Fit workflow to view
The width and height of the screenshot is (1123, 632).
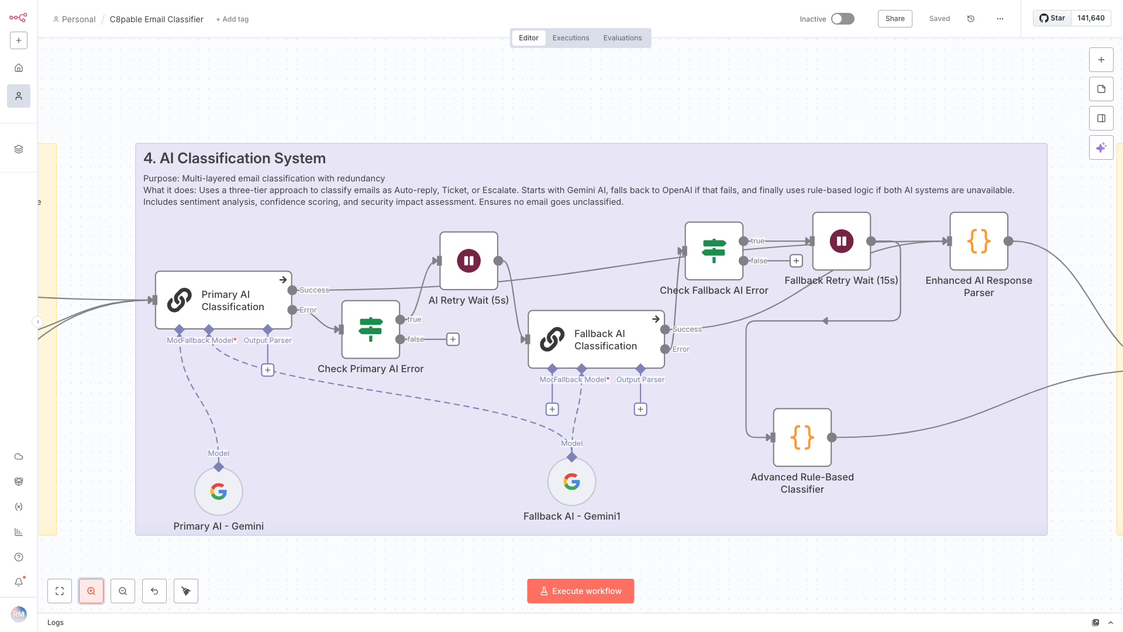[60, 591]
